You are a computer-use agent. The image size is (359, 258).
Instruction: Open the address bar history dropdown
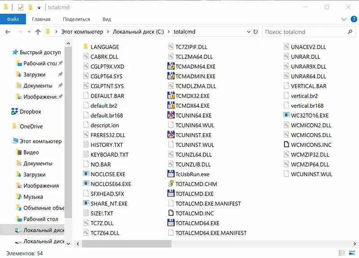click(249, 32)
